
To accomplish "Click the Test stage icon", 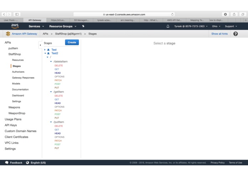I will click(x=49, y=50).
